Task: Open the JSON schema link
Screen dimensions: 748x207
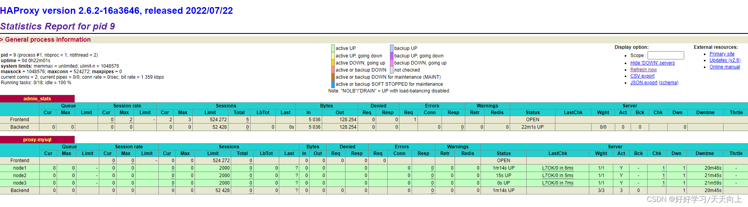Action: tap(668, 83)
